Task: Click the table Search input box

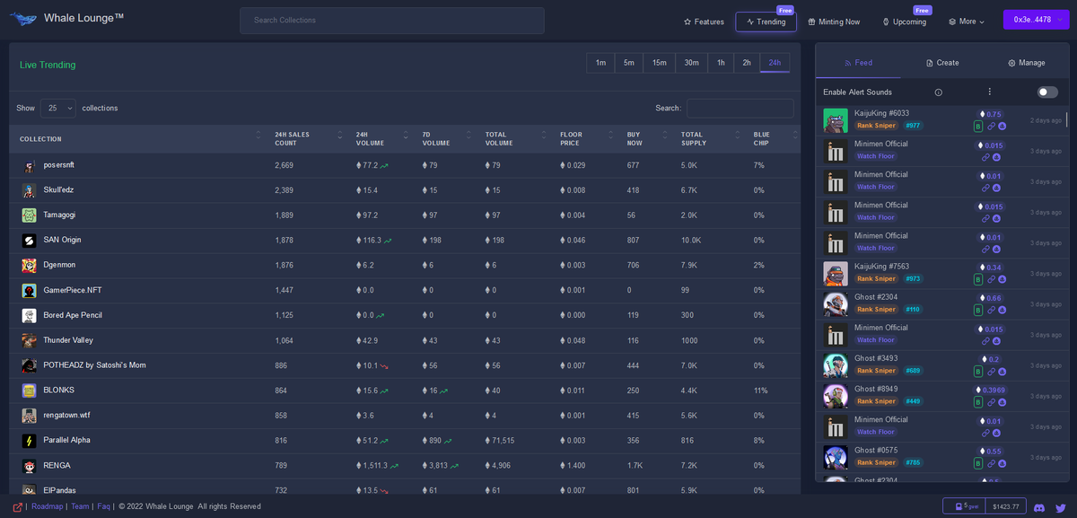Action: tap(740, 108)
